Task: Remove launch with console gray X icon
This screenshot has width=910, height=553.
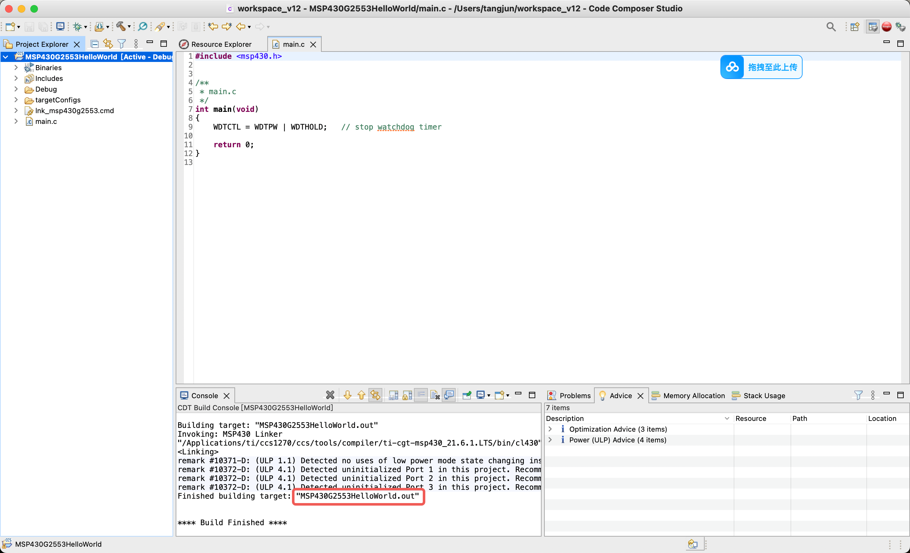Action: 330,395
